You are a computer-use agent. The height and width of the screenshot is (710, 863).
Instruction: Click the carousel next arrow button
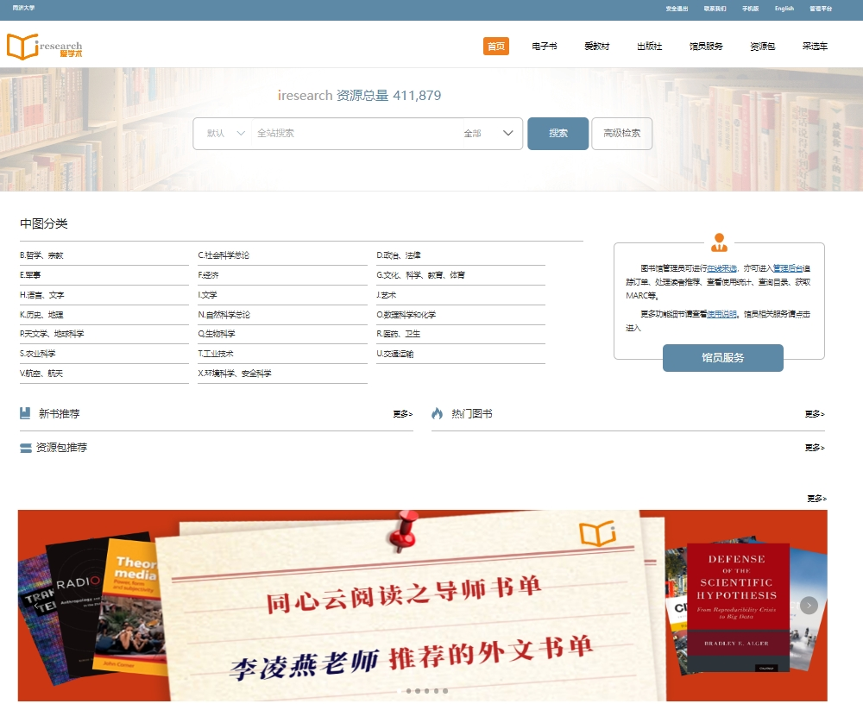tap(809, 606)
